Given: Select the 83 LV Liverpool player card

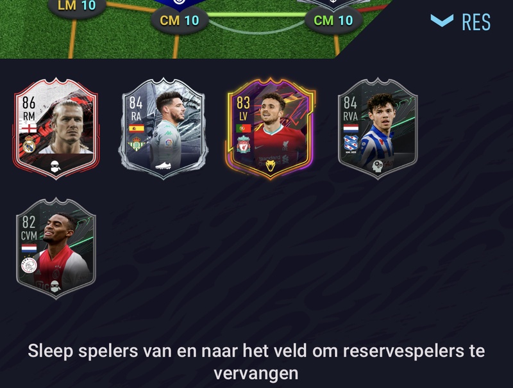Looking at the screenshot, I should pos(270,129).
